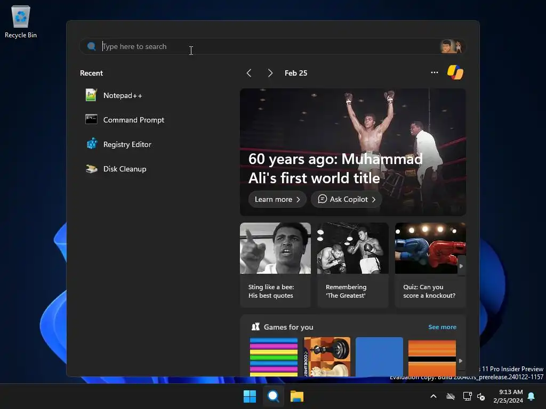Click the 'Recent' heading

(x=92, y=73)
